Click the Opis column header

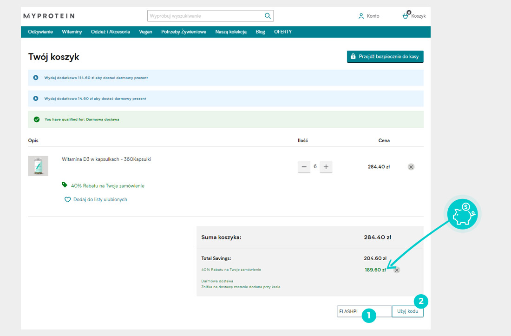coord(33,140)
